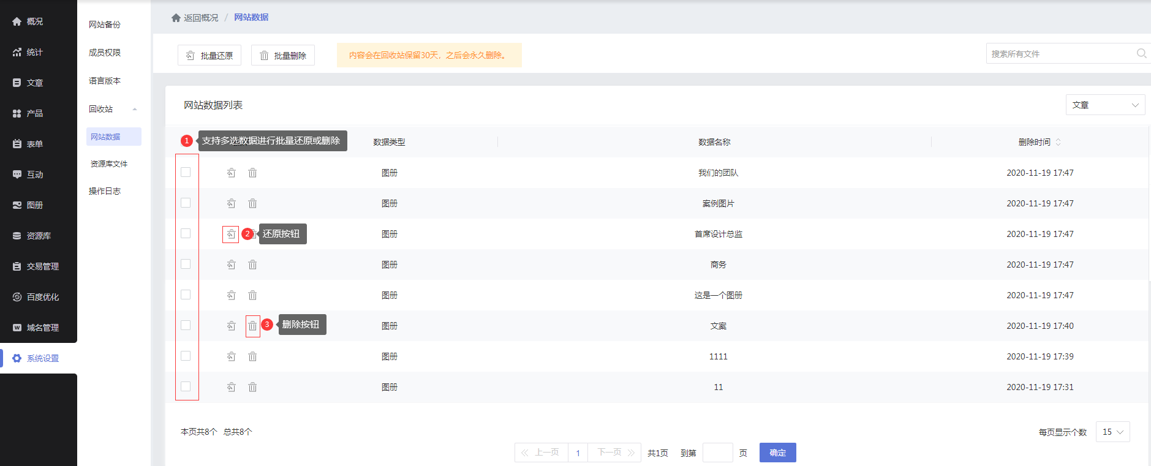
Task: Click 批量删除 batch delete button
Action: 283,55
